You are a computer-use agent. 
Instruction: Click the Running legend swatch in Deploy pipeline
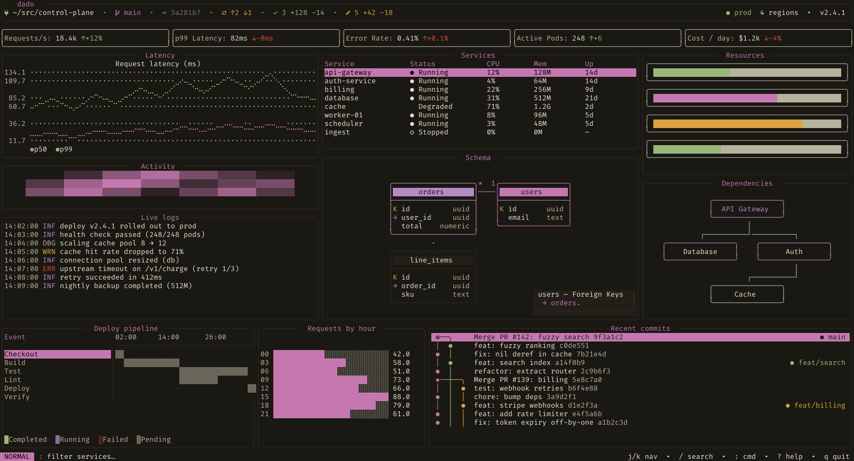58,440
